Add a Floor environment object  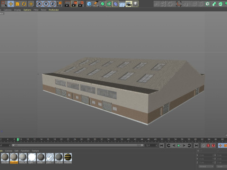point(122,4)
